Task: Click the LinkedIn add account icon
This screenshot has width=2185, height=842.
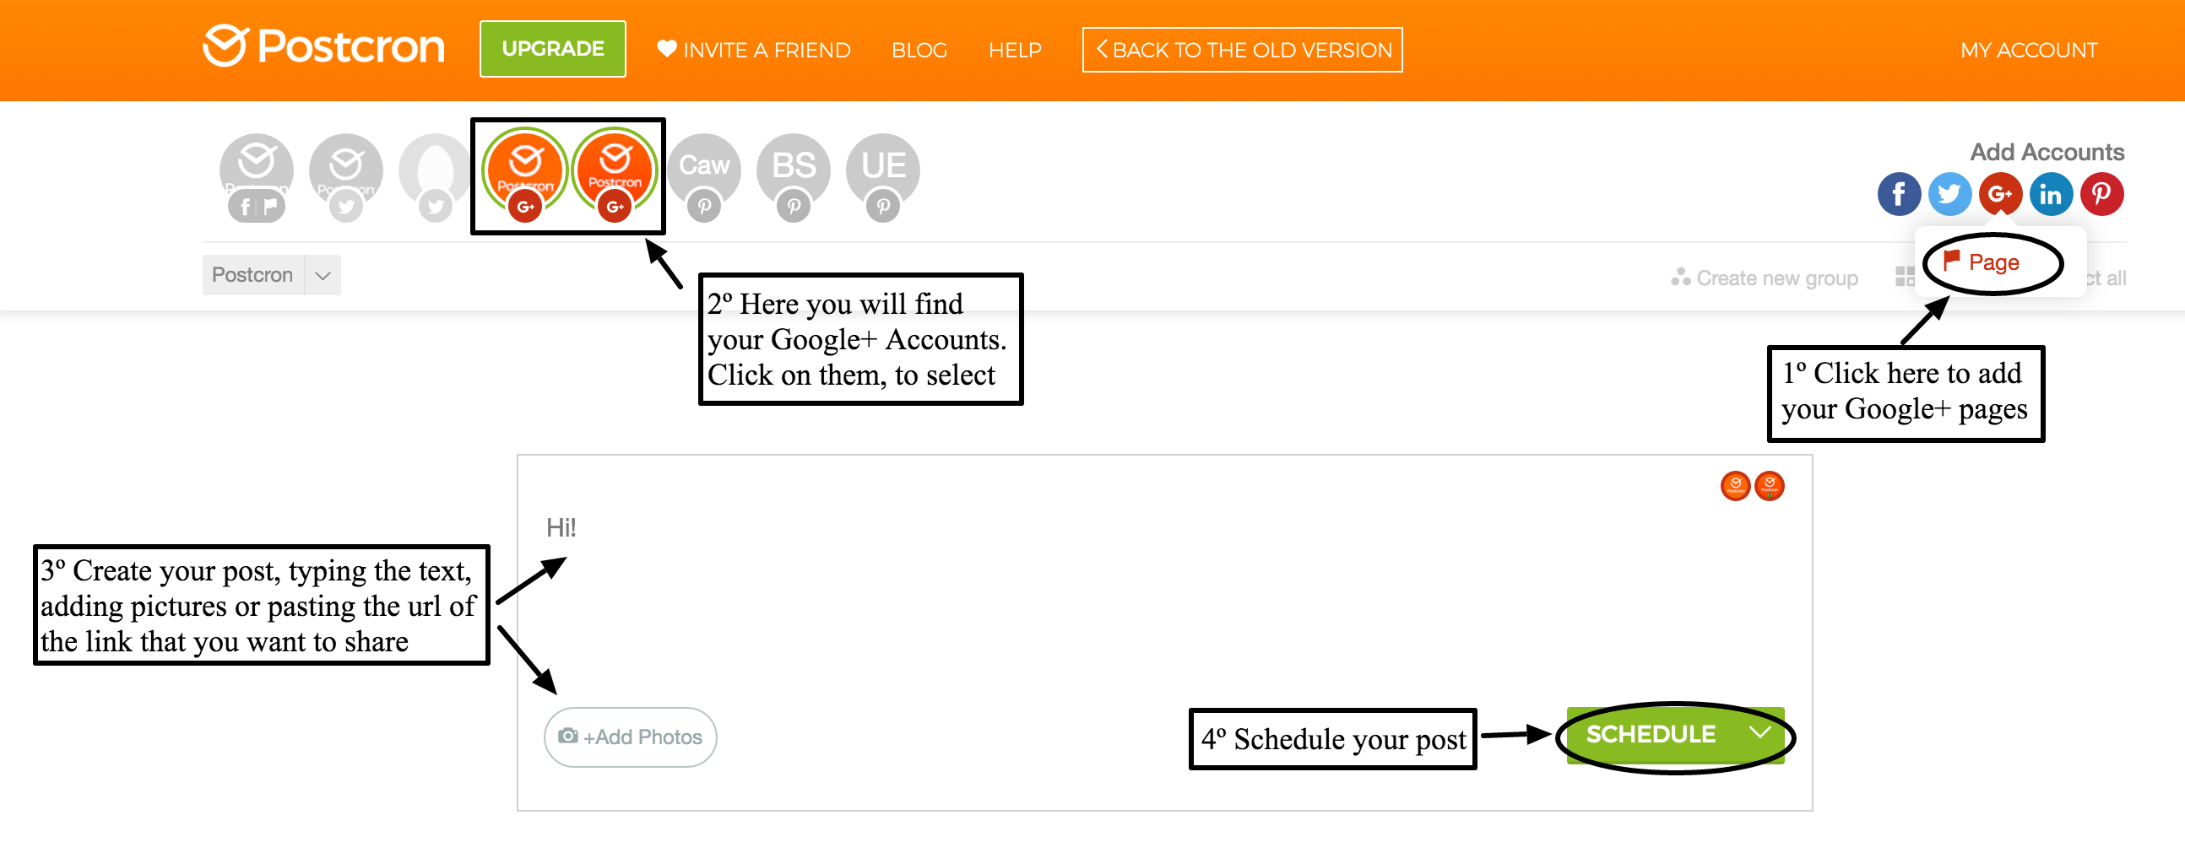Action: (x=2051, y=194)
